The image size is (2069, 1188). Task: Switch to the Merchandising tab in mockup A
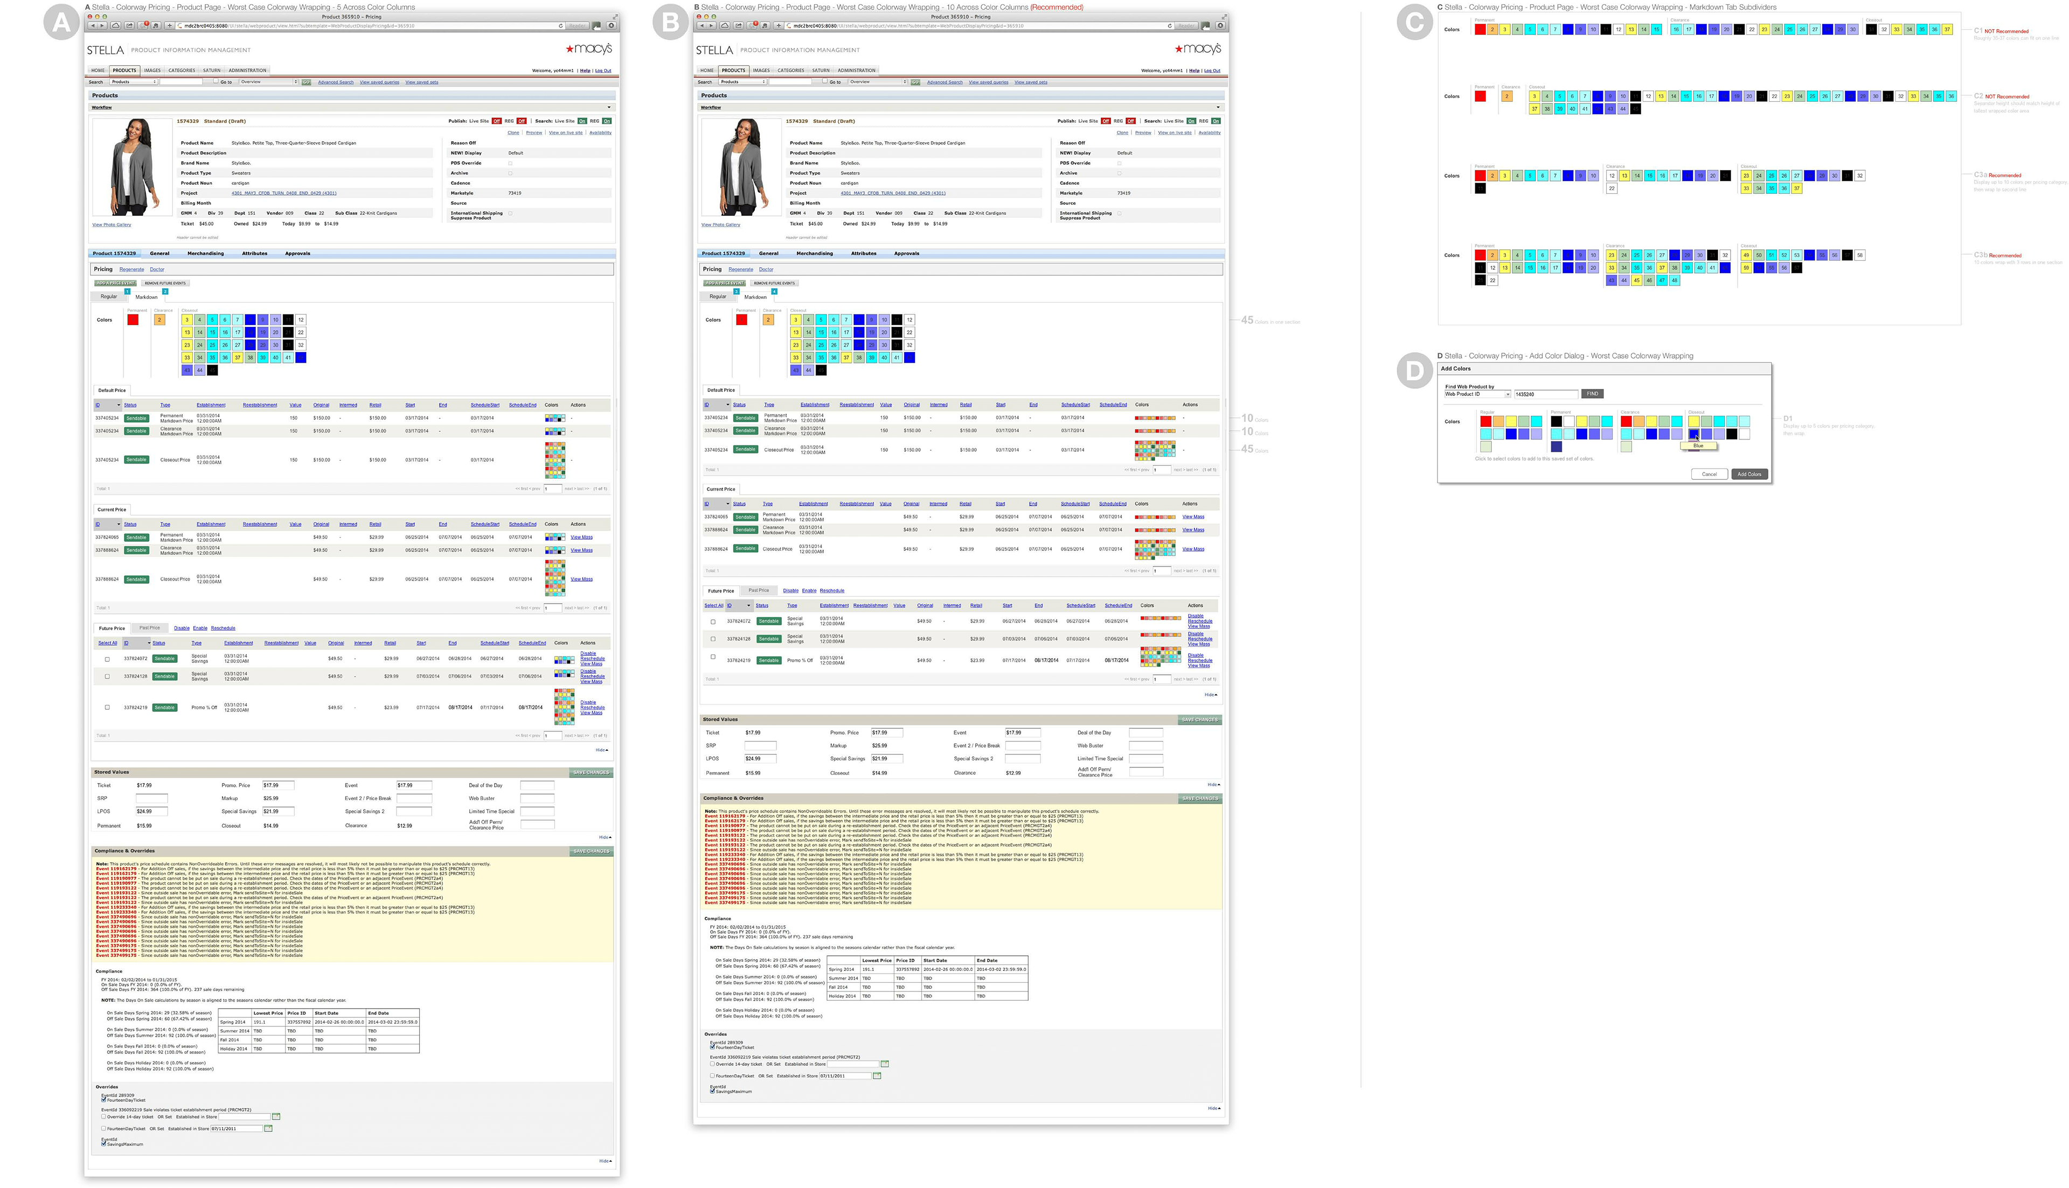[x=205, y=253]
